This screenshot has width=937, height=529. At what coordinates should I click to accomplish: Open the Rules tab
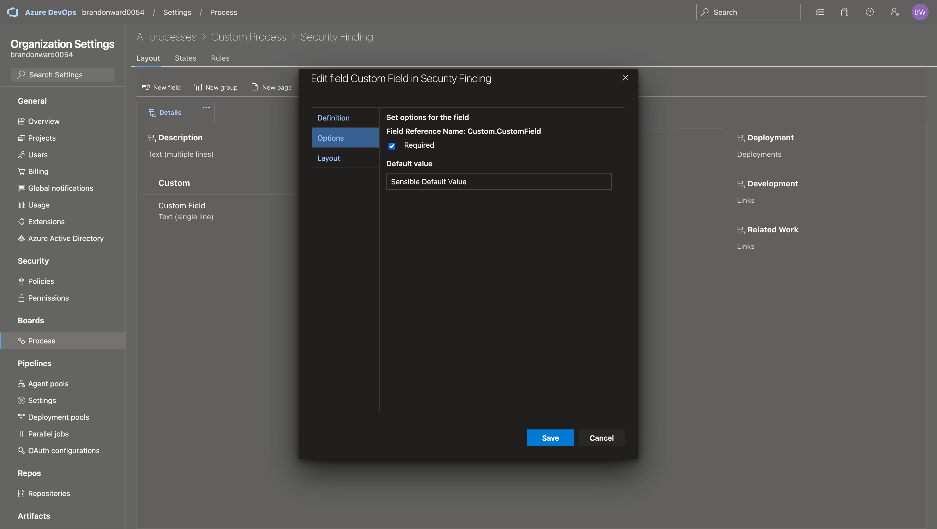click(x=220, y=58)
